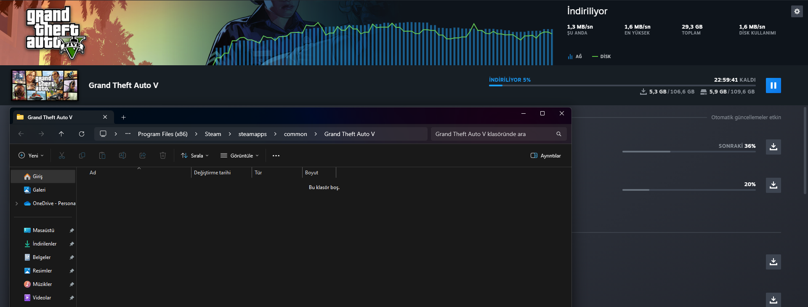Open the Görüntüle (View) dropdown
This screenshot has height=307, width=808.
click(x=240, y=155)
